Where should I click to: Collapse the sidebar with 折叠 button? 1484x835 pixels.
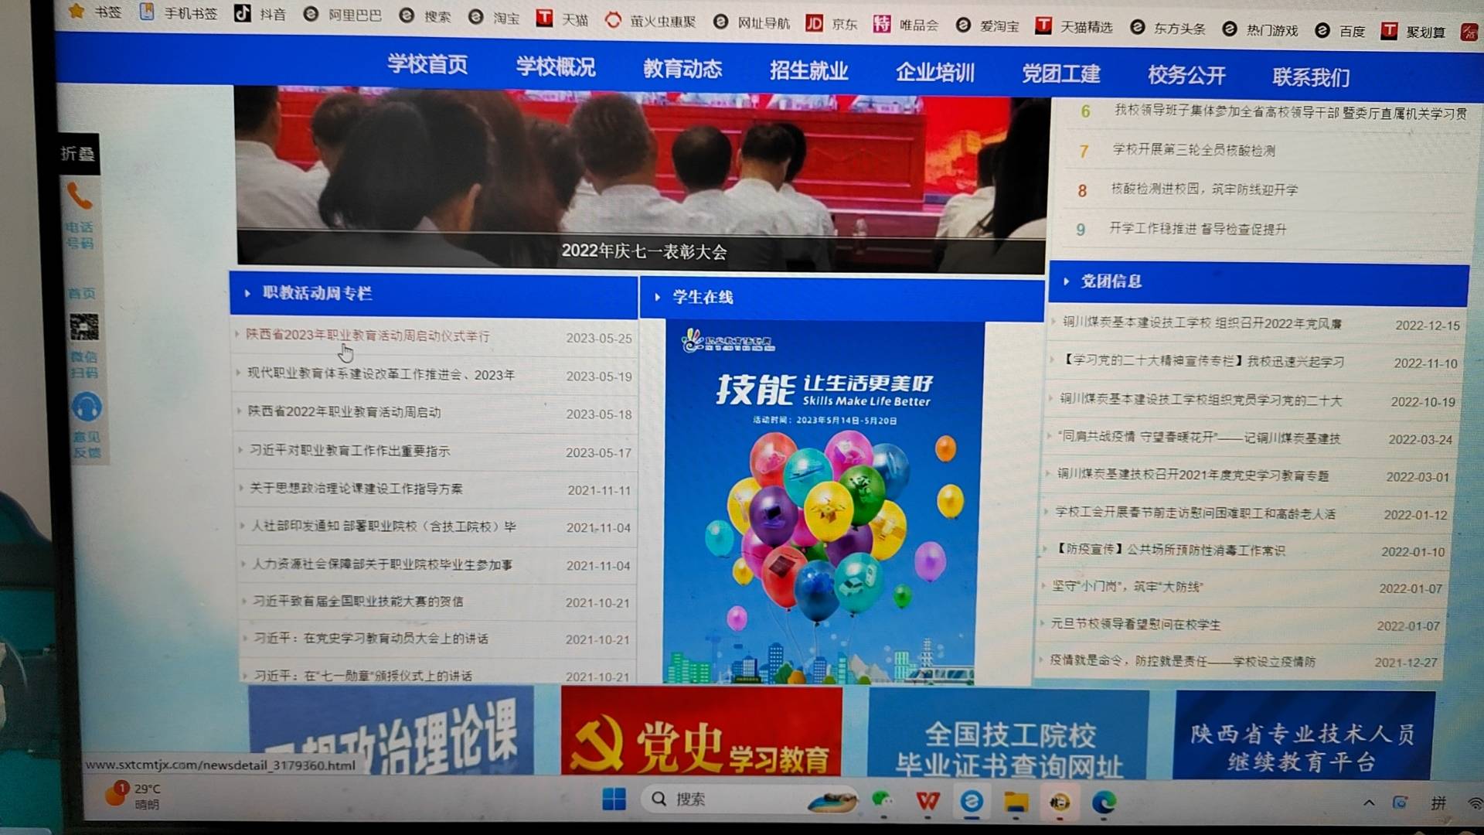78,154
